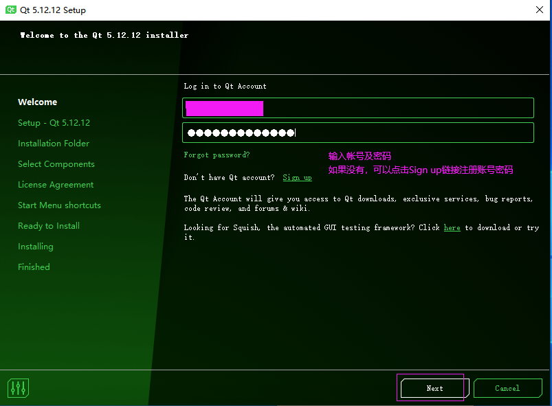
Task: Click the 'Welcome to the Qt 5.12.12 installer' title
Action: [104, 35]
